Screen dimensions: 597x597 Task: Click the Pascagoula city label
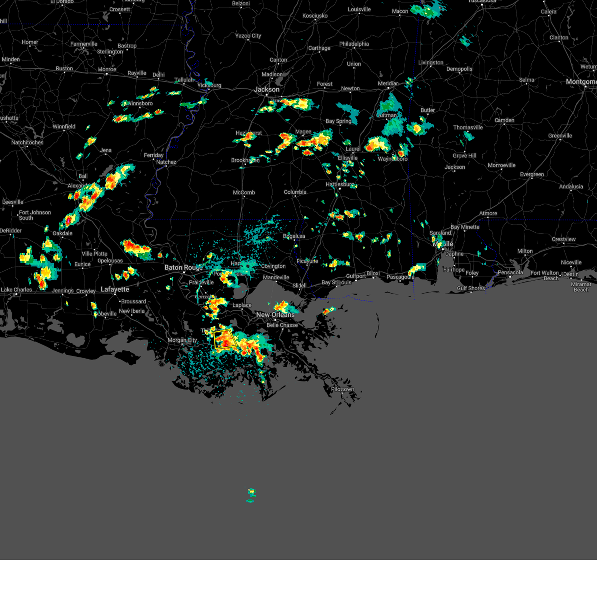click(400, 277)
